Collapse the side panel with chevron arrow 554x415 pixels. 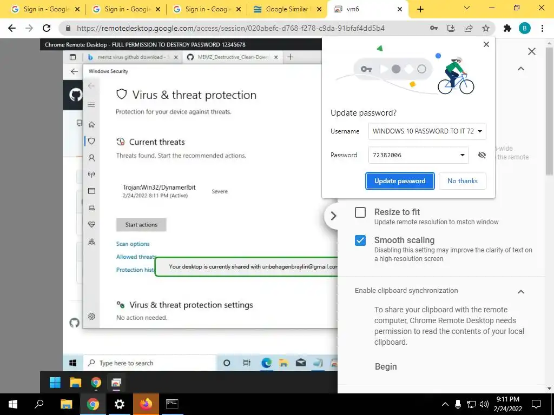tap(333, 216)
